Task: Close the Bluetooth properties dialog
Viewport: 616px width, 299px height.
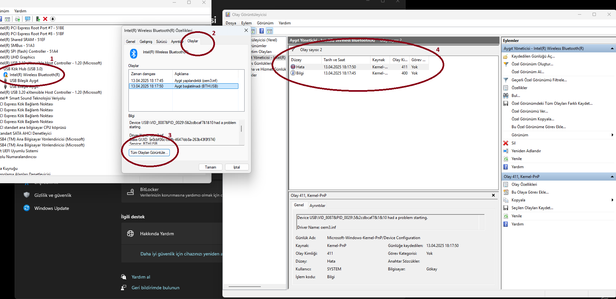Action: click(x=246, y=30)
